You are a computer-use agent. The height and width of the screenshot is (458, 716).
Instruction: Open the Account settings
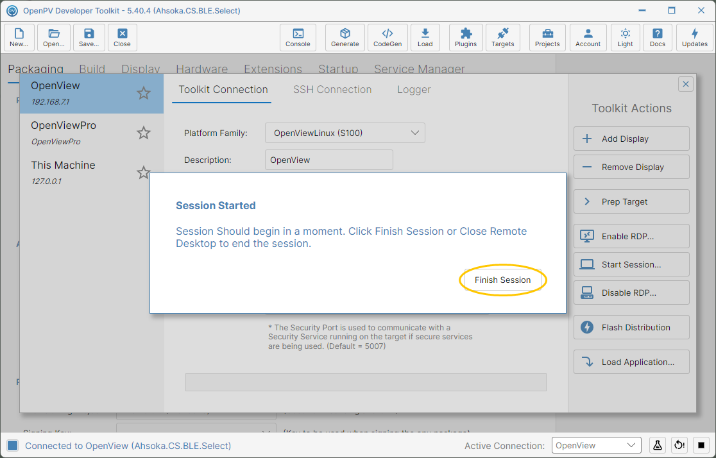(x=588, y=37)
